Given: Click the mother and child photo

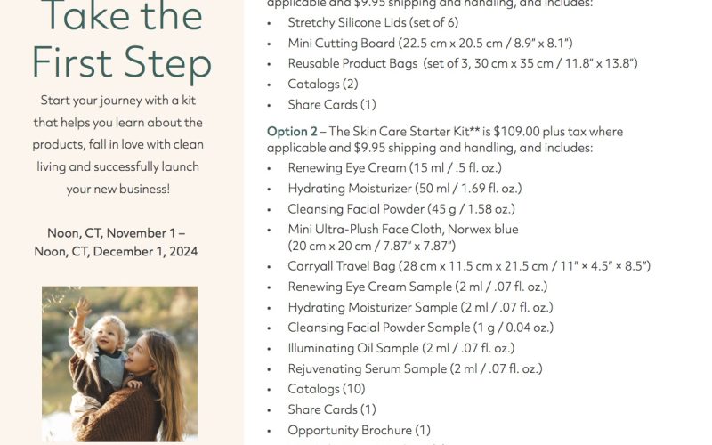Looking at the screenshot, I should coord(119,364).
